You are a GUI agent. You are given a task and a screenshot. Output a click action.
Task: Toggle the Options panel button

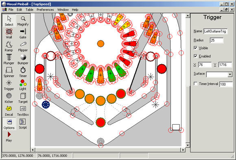[x=9, y=124]
